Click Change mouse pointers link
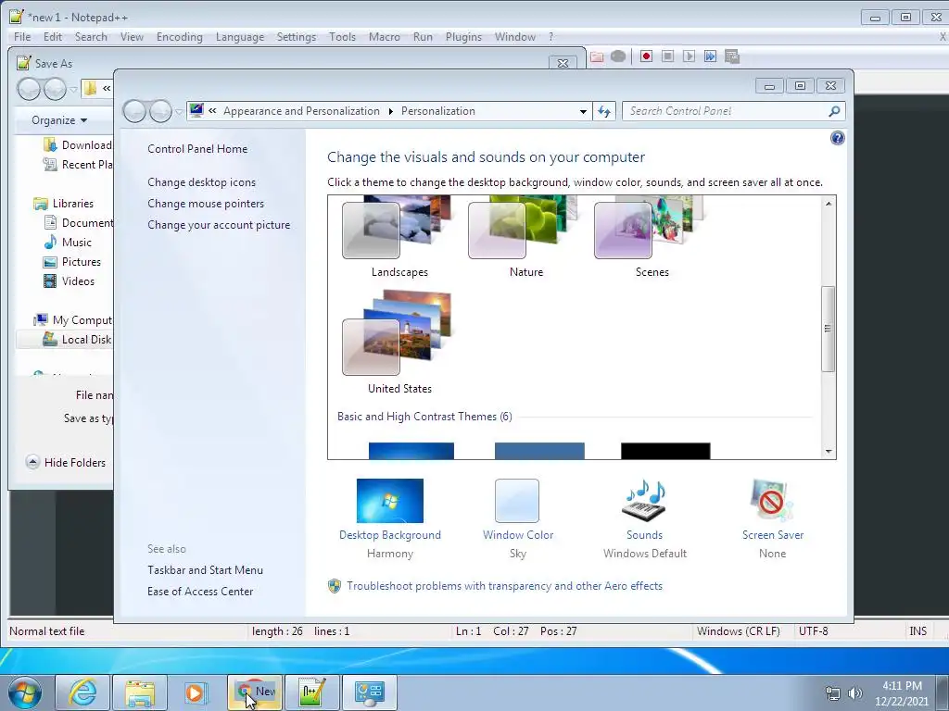This screenshot has width=949, height=711. pyautogui.click(x=206, y=203)
